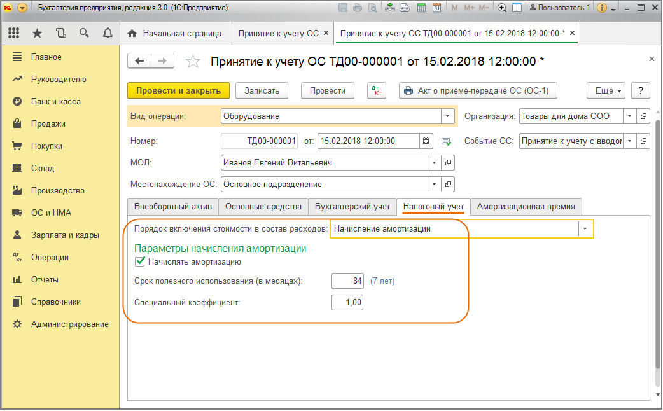Open dropdown arrow next to info icon
663x411 pixels.
[613, 9]
